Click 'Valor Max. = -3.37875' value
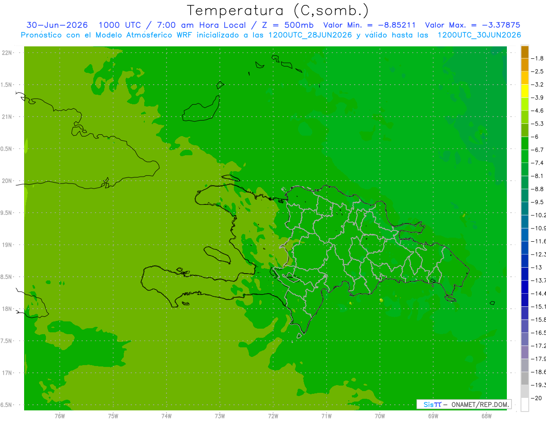This screenshot has height=422, width=546. (x=472, y=25)
